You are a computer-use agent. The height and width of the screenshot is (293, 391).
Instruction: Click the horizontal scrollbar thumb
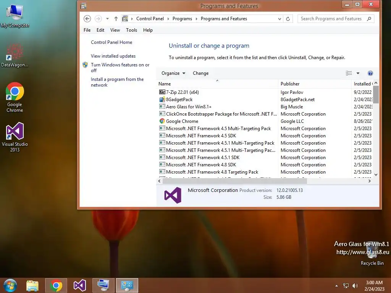(235, 181)
